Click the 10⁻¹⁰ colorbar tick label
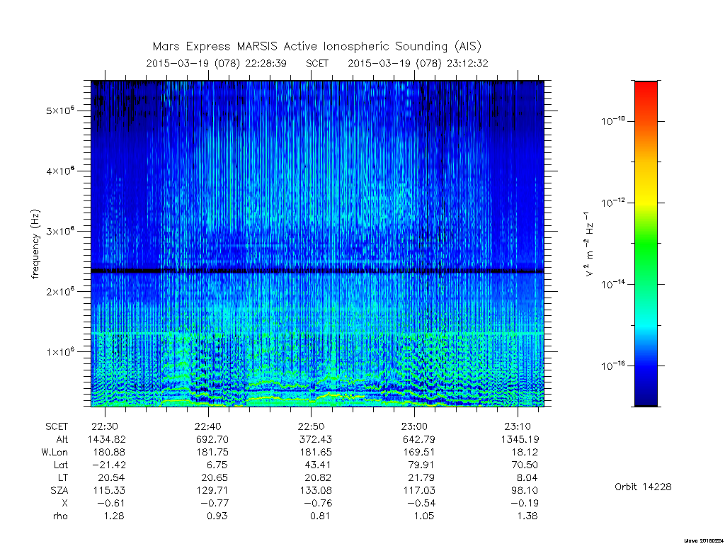The image size is (725, 544). pyautogui.click(x=612, y=121)
